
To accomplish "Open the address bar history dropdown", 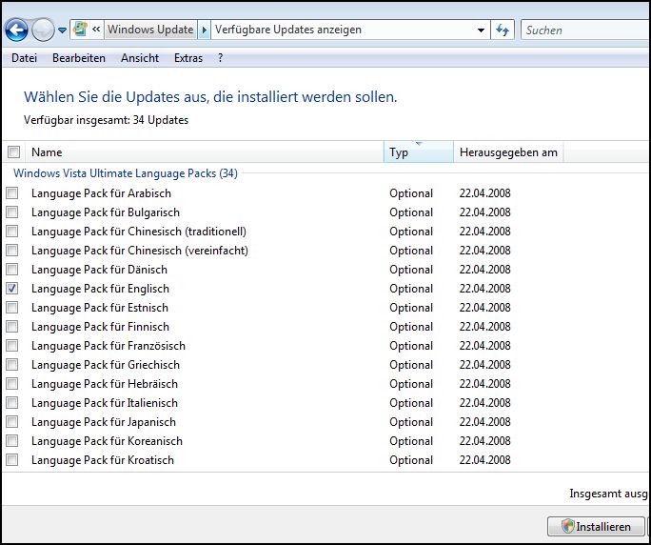I will point(481,30).
